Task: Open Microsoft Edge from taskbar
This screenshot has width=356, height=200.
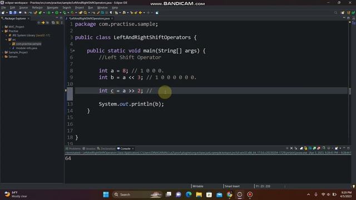Action: point(189,194)
